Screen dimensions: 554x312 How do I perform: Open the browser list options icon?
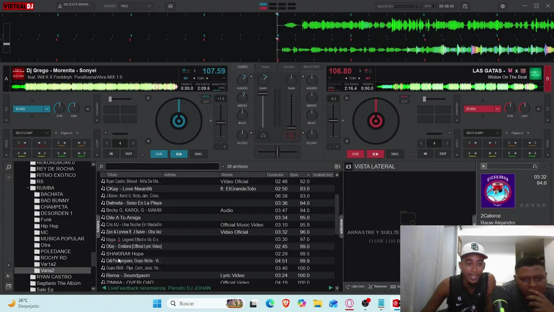(337, 166)
